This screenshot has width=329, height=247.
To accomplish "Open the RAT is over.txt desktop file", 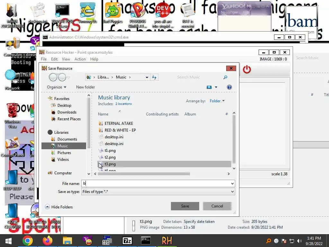I will [188, 15].
